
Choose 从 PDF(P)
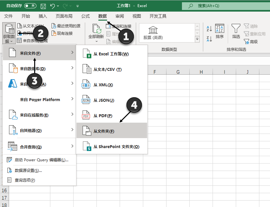click(112, 116)
